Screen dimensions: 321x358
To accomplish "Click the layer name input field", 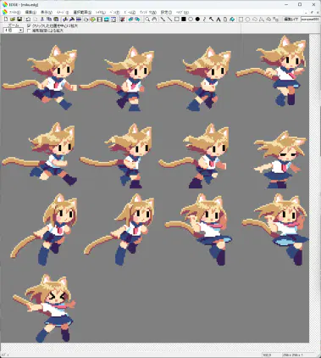I will coord(310,20).
